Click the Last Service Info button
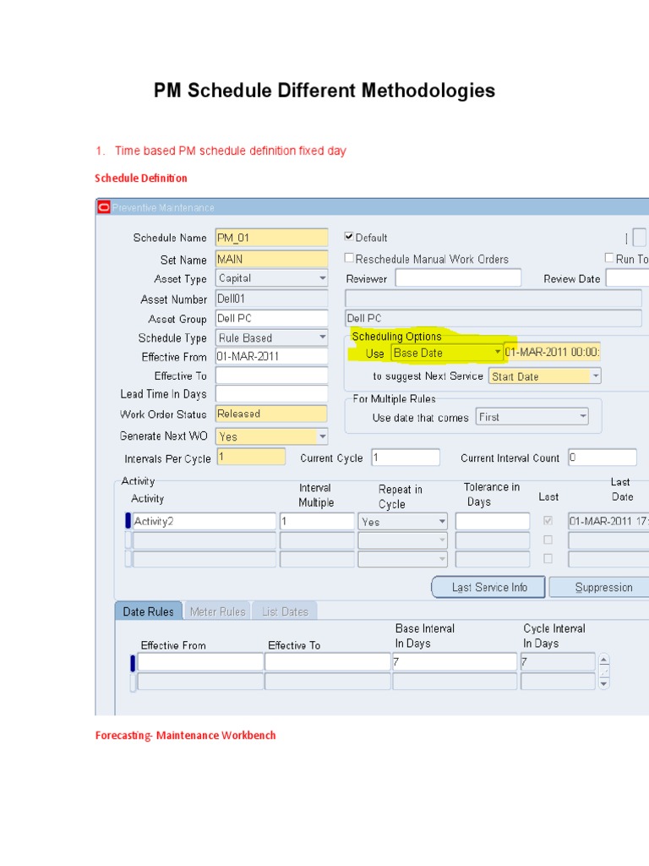 (489, 587)
